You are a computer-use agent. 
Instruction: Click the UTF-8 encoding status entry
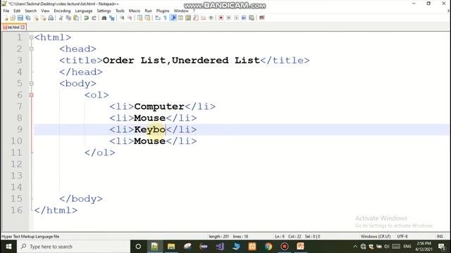(x=402, y=237)
